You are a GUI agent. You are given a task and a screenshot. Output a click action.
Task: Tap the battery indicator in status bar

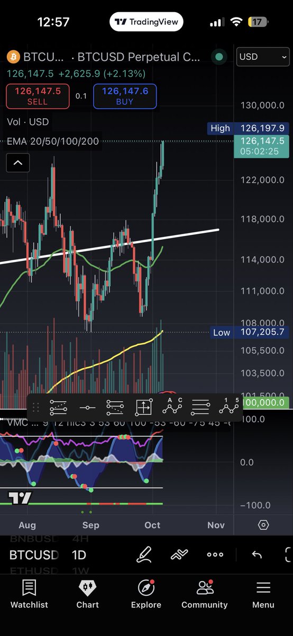(x=258, y=22)
